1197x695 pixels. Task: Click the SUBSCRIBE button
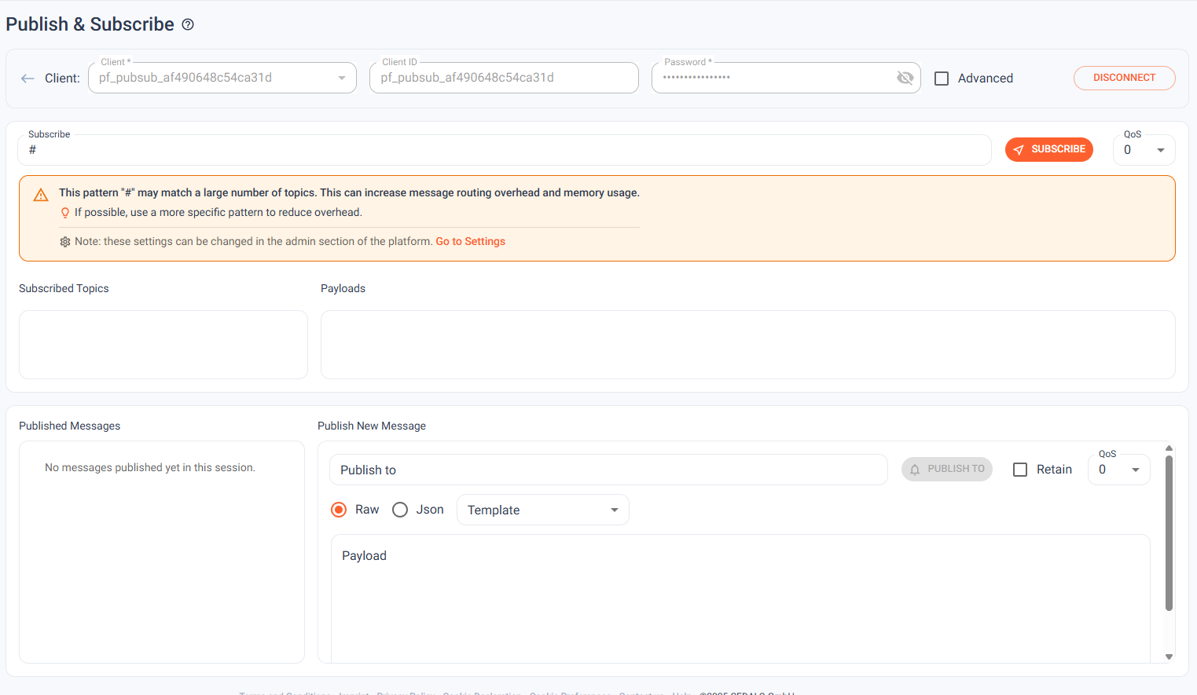(x=1048, y=149)
